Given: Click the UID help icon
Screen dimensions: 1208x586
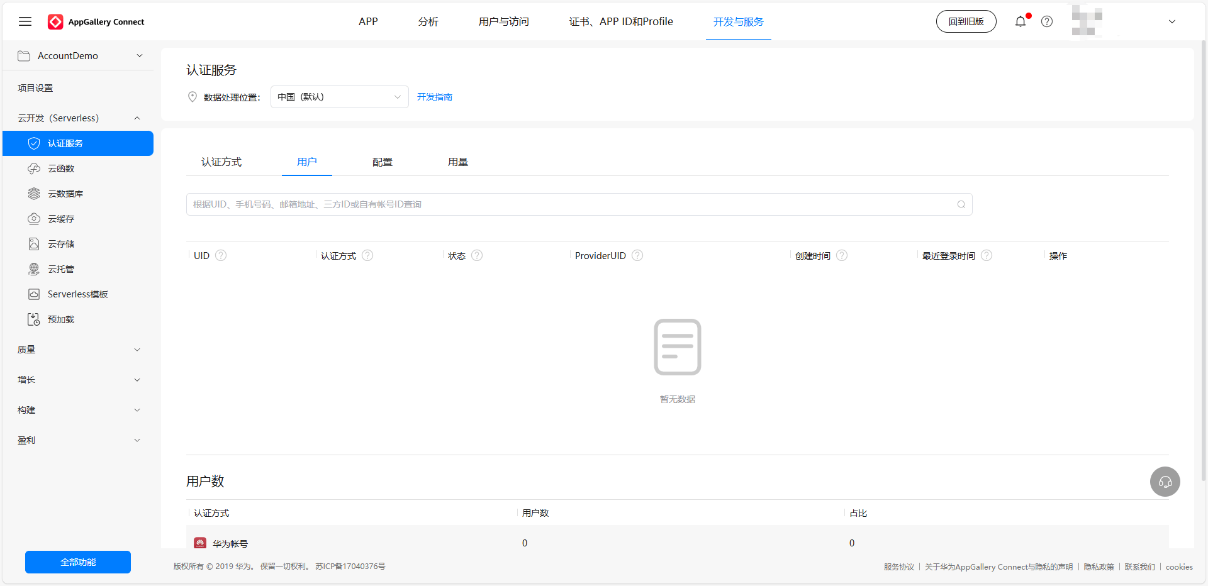Looking at the screenshot, I should tap(221, 255).
